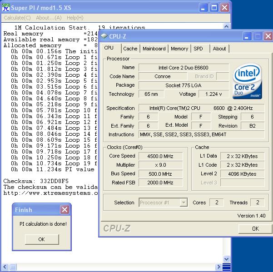Screen dimensions: 273x272
Task: Switch to the Cache tab in CPU-Z
Action: tap(130, 49)
